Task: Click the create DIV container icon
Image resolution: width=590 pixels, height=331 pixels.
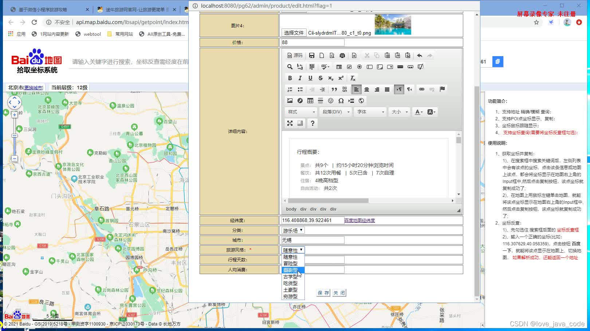Action: pos(345,89)
